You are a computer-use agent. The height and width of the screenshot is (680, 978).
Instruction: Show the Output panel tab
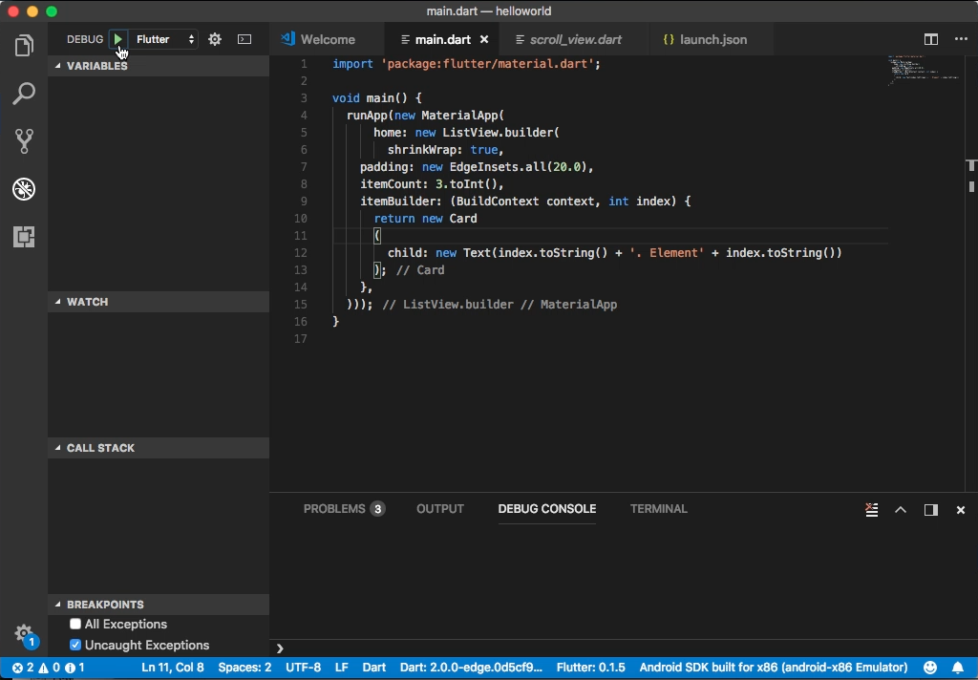pyautogui.click(x=439, y=509)
